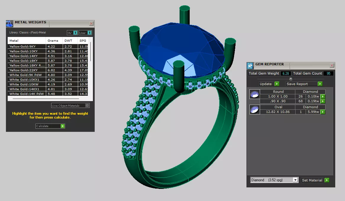Click the 12.82 X 10.86 size cell
Screen dimensions: 345x201
pos(278,112)
